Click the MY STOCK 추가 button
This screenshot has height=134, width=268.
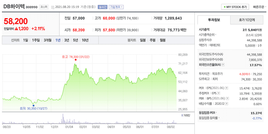[x=235, y=7]
